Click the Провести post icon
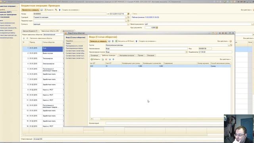 tap(45, 10)
